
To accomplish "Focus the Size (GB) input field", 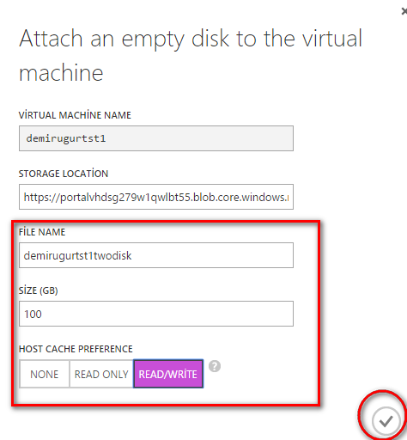I will pyautogui.click(x=156, y=314).
